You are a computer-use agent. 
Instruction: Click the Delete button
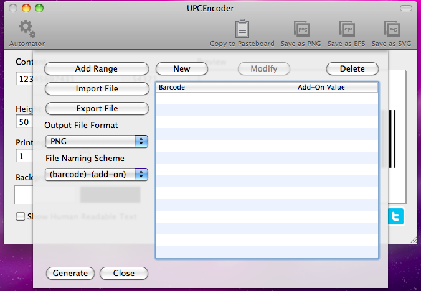(352, 68)
